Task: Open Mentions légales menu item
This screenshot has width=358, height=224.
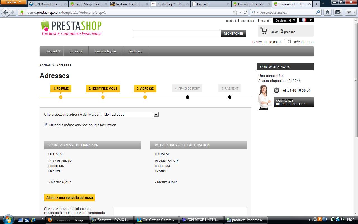Action: 105,51
